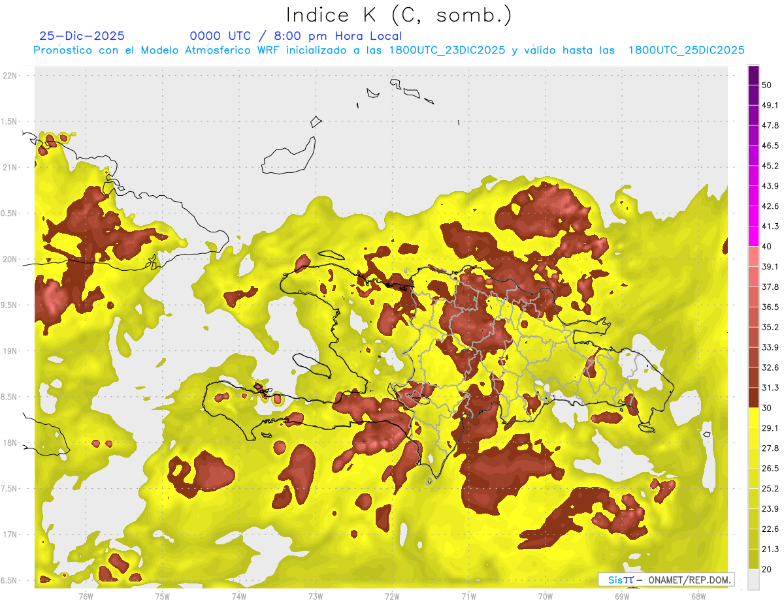Click the darkest purple swatch above the 50 label
Viewport: 784px width, 605px height.
click(753, 75)
